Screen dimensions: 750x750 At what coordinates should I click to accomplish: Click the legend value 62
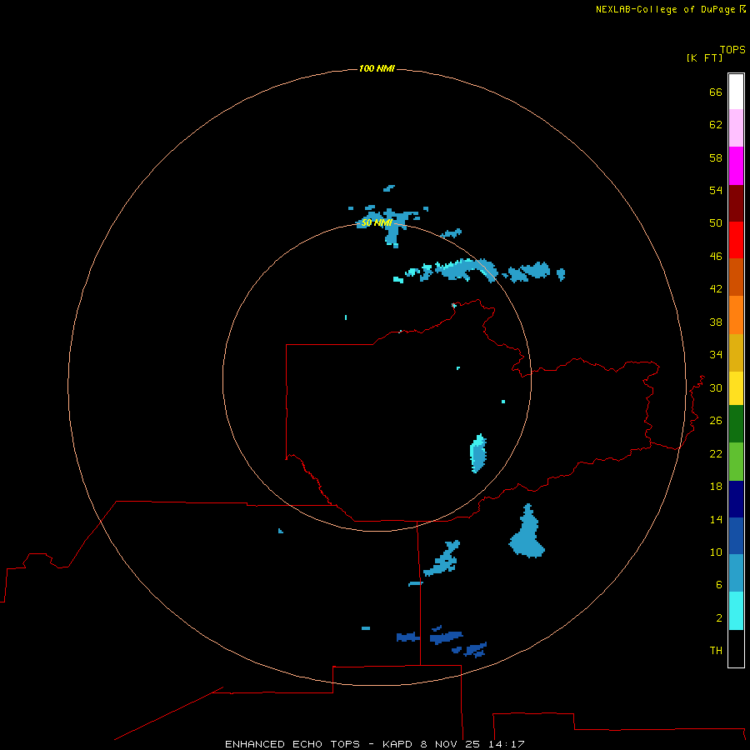pyautogui.click(x=716, y=125)
